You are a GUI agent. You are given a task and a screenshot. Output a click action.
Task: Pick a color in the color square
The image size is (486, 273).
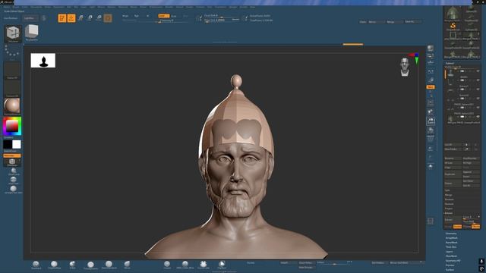point(12,126)
